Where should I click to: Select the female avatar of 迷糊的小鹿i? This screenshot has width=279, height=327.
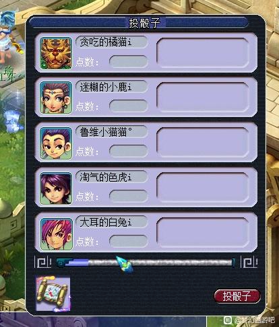point(56,98)
